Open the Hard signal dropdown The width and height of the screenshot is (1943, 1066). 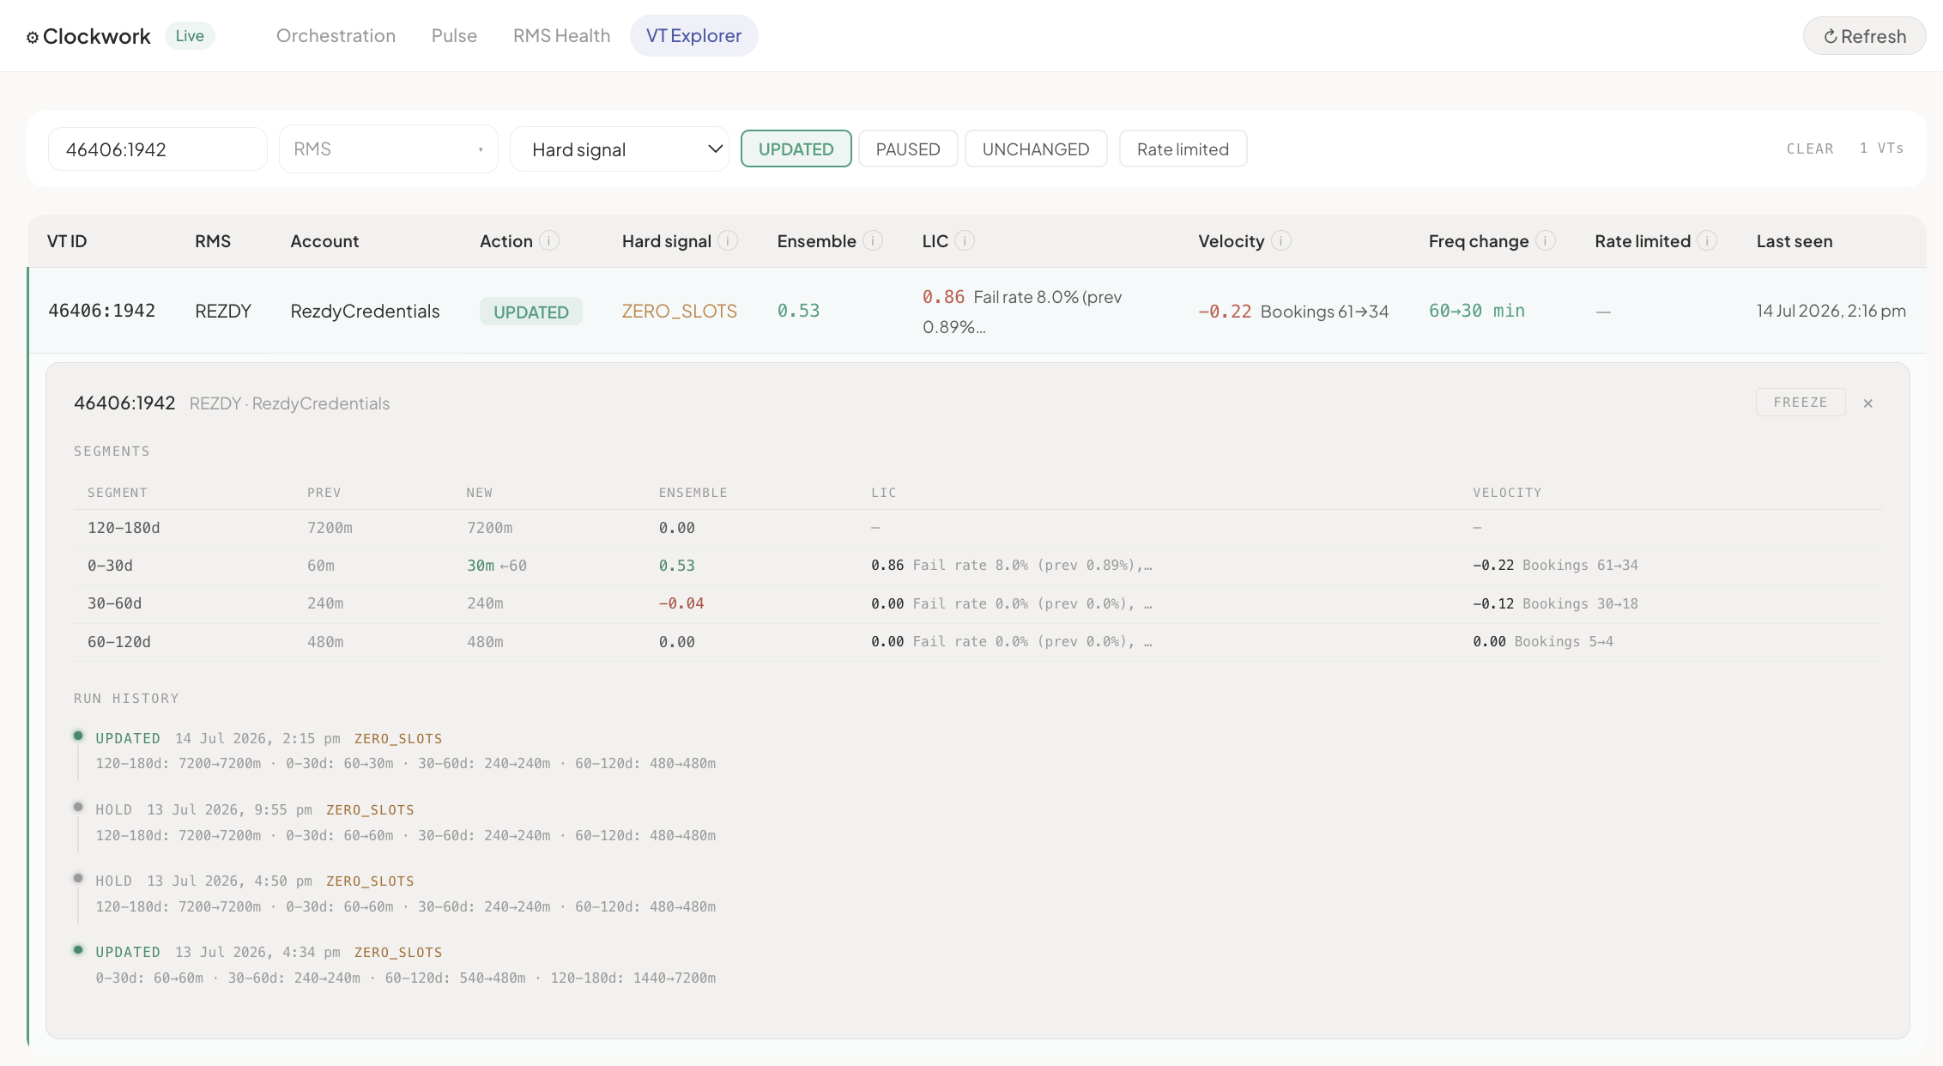coord(620,149)
